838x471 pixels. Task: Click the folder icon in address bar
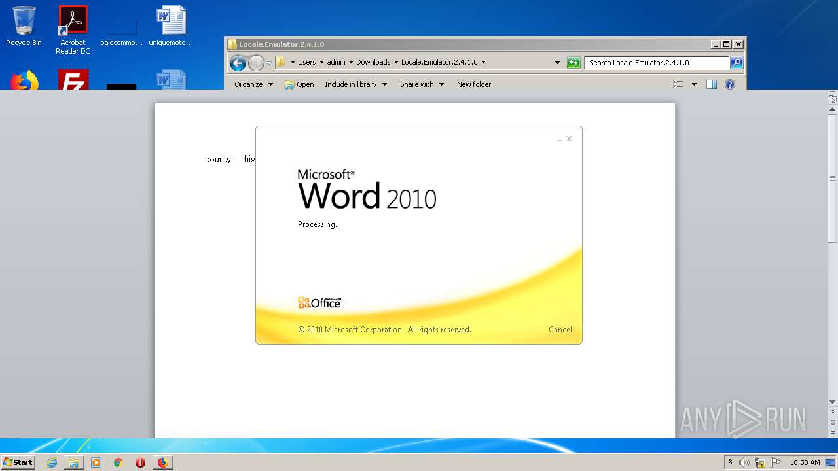tap(281, 62)
